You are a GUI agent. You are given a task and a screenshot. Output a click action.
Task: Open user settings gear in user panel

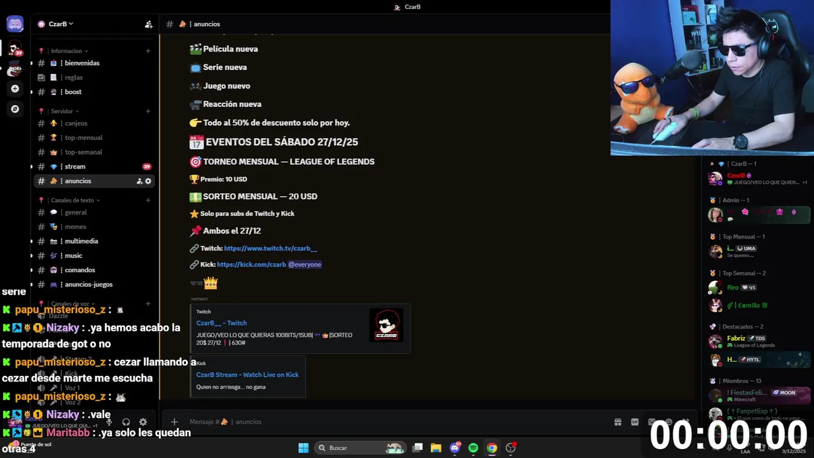click(x=143, y=422)
